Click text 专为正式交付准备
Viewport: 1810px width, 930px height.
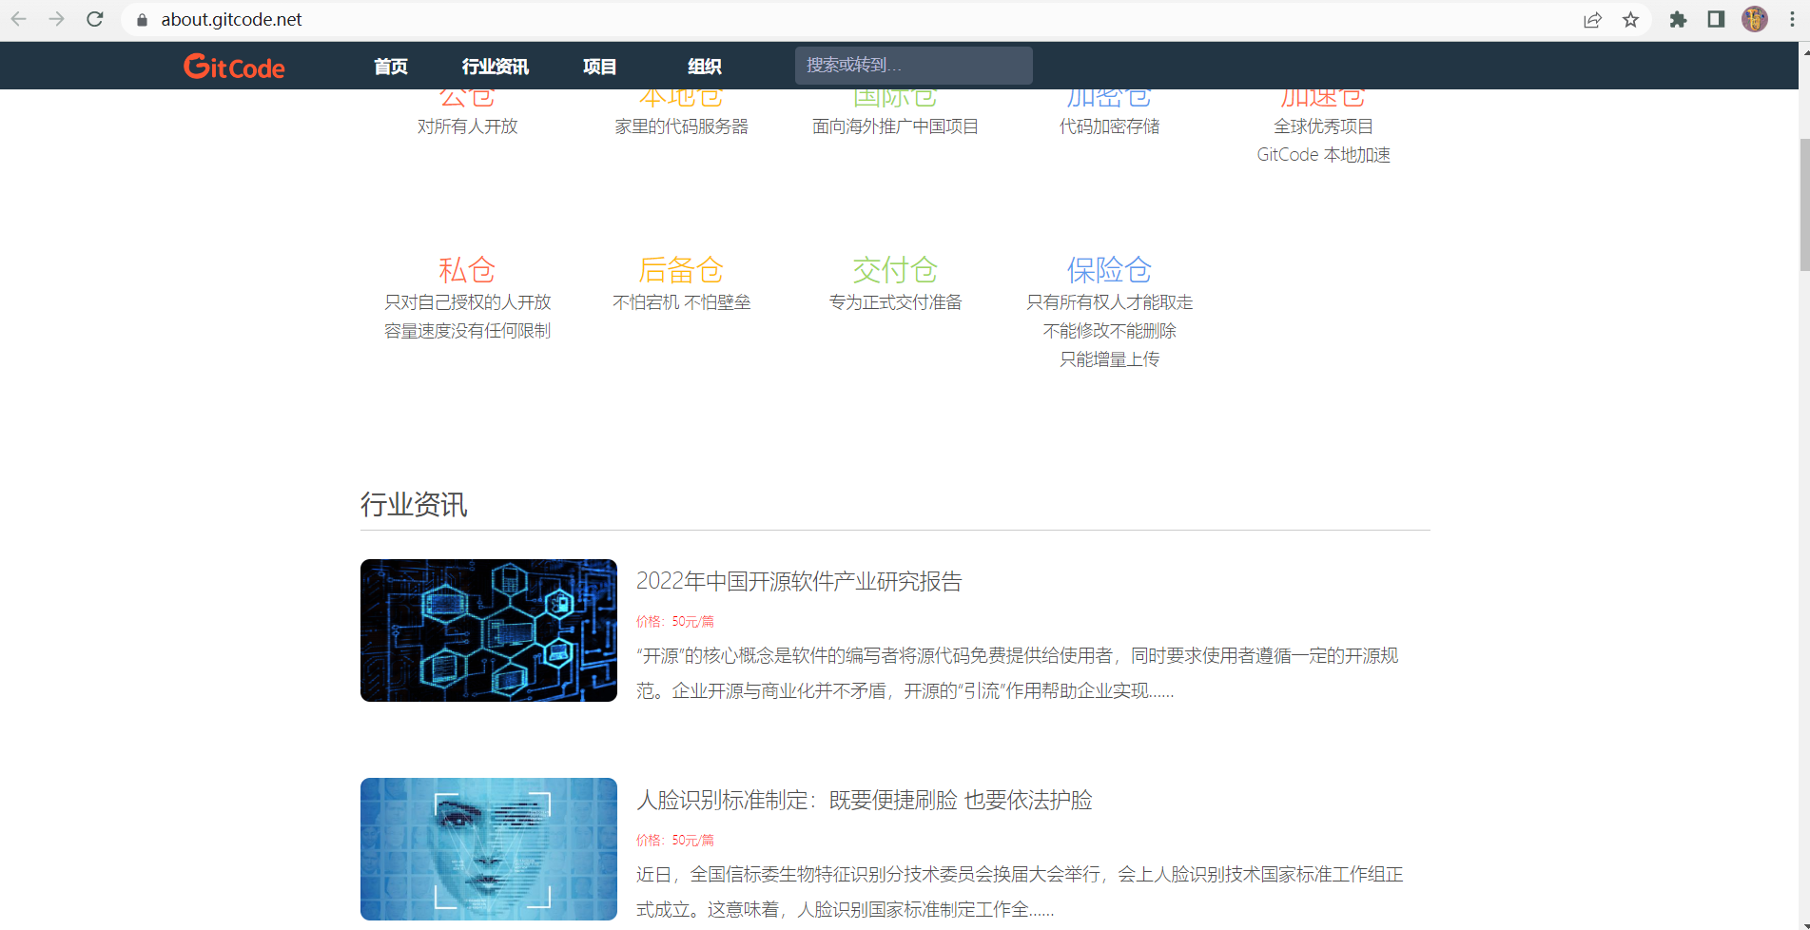pyautogui.click(x=895, y=302)
